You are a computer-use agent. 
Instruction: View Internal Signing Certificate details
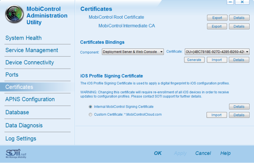(x=239, y=106)
